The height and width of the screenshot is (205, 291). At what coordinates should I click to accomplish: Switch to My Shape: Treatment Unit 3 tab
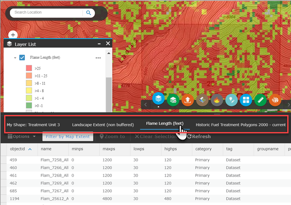33,125
